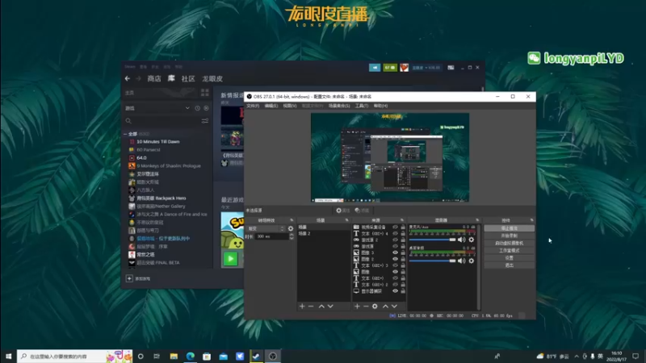
Task: Open the OBS 编辑(E) menu
Action: tap(271, 106)
